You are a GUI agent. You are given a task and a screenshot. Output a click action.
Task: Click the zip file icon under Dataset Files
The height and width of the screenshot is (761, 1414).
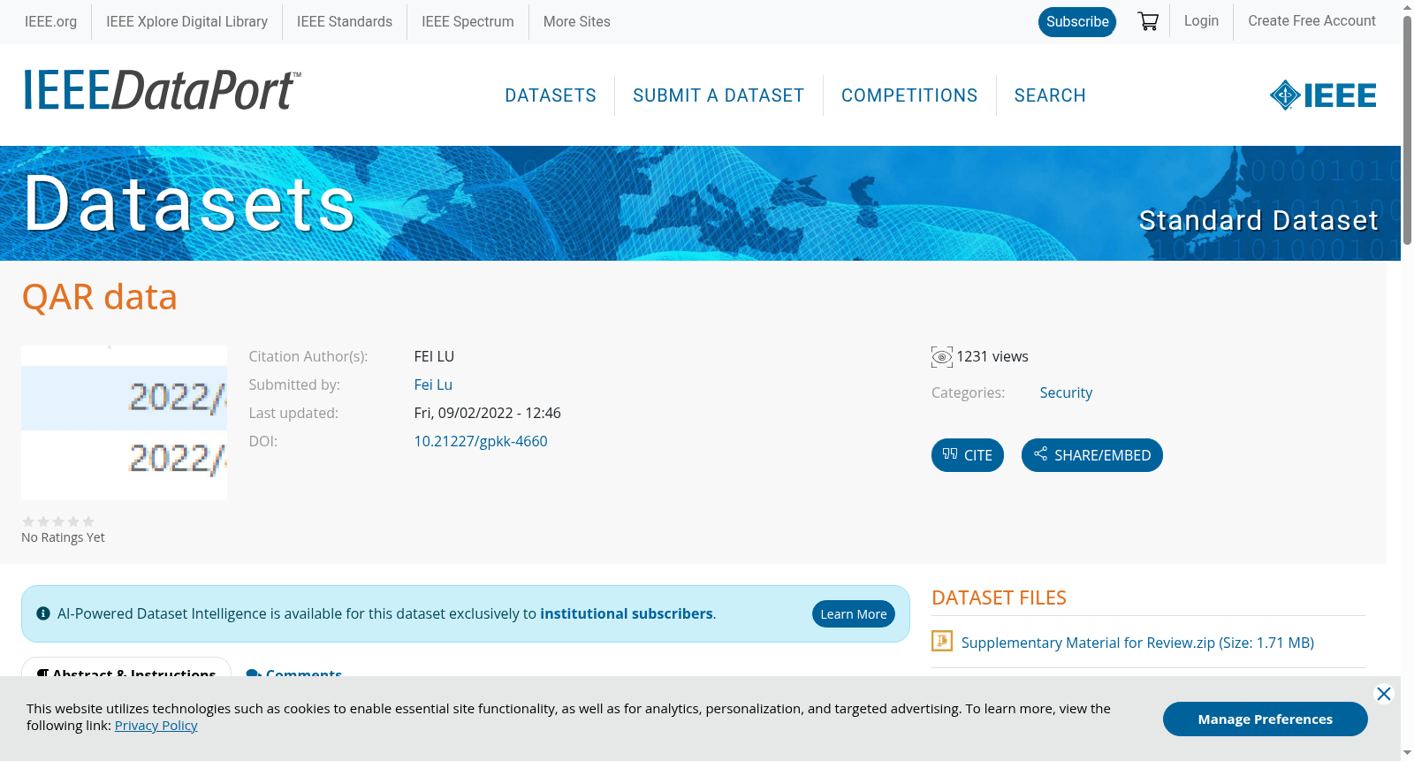(942, 641)
